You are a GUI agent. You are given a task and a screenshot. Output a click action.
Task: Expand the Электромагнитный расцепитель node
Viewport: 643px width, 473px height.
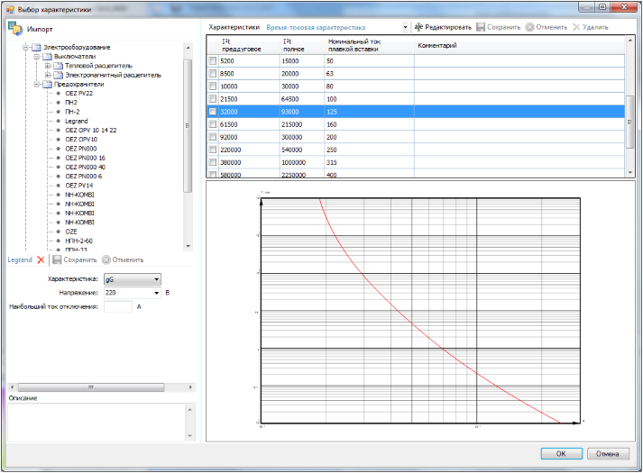click(48, 75)
